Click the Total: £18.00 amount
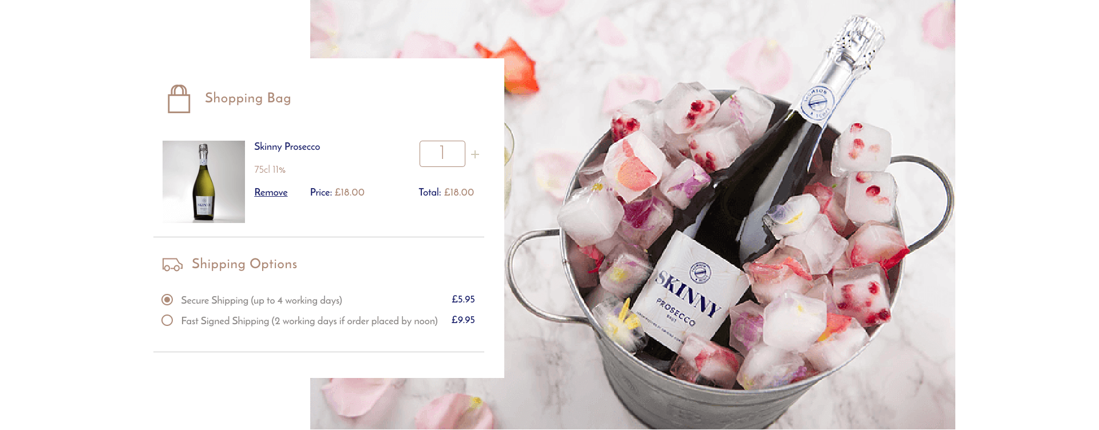This screenshot has width=1099, height=430. [x=446, y=192]
